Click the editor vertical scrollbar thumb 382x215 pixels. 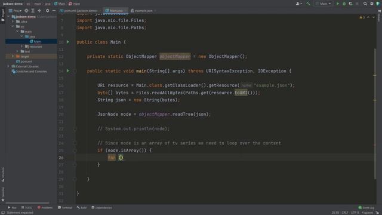[x=375, y=113]
